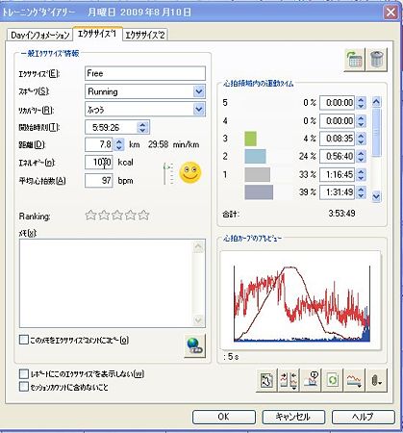Click the memo scroll down arrow
The image size is (403, 433).
point(198,320)
